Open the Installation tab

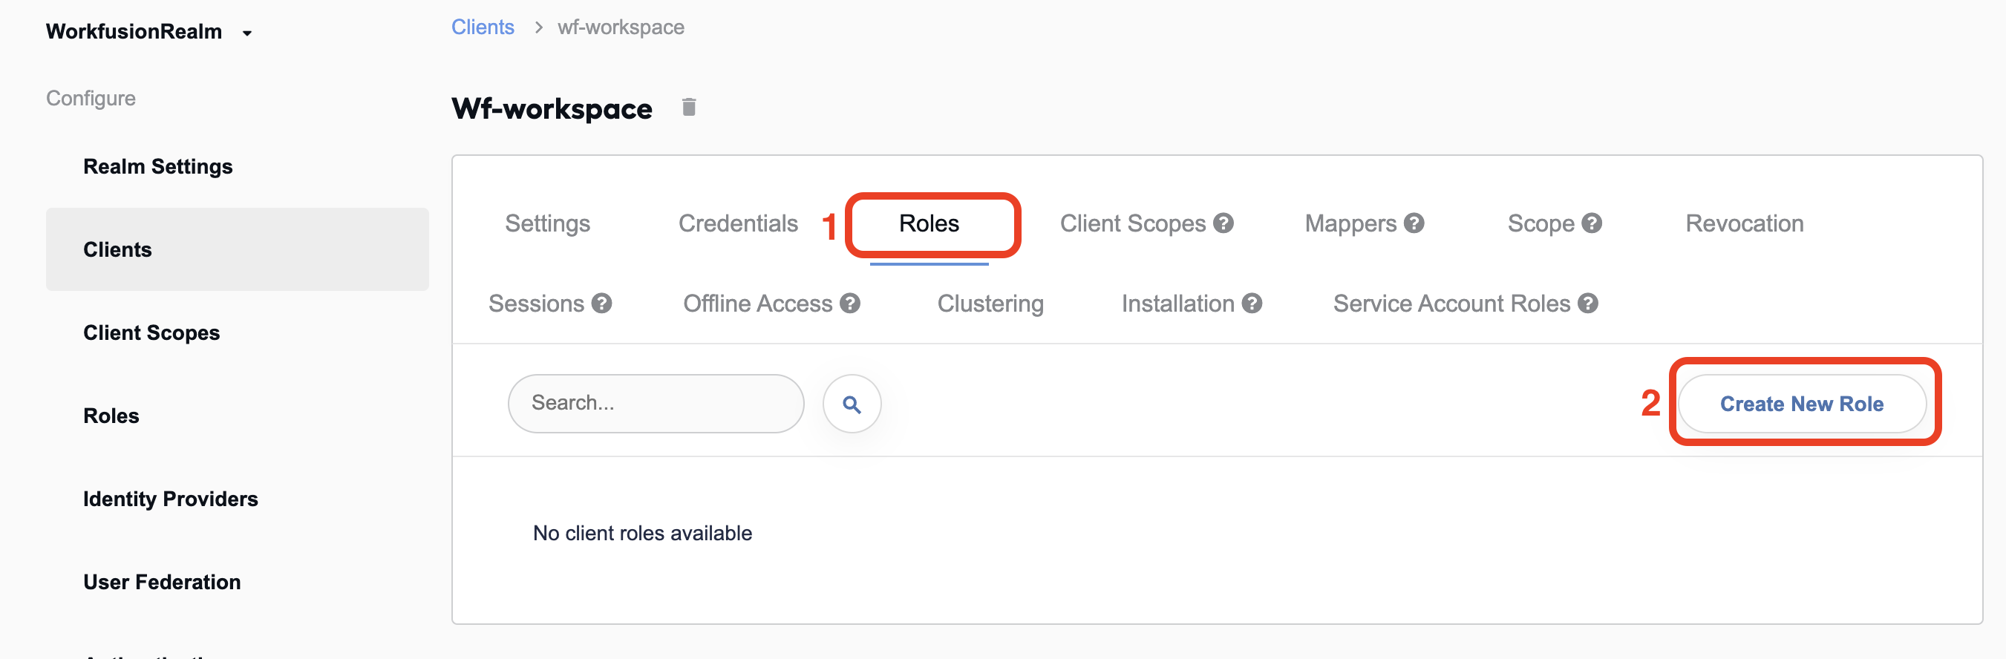coord(1177,304)
